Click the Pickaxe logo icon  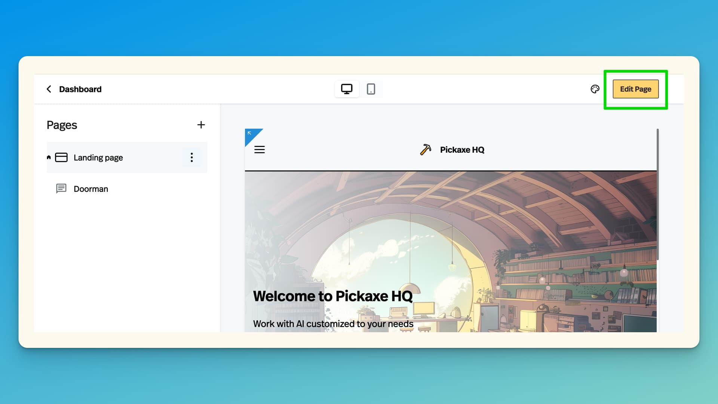click(426, 150)
